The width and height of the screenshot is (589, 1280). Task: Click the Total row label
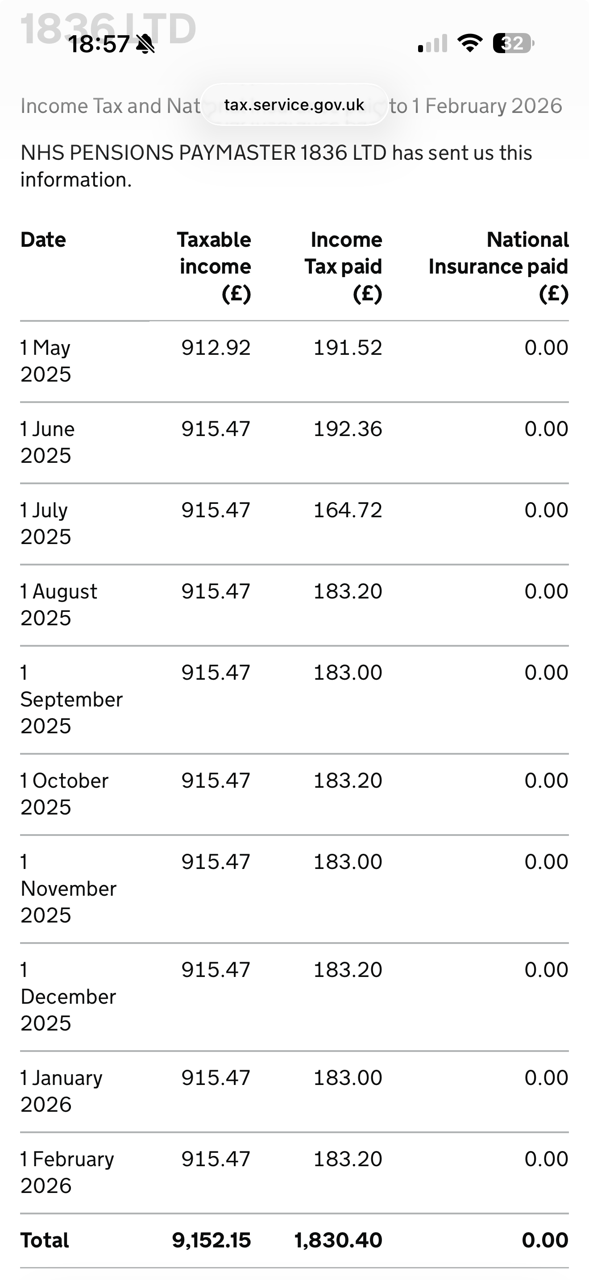[x=45, y=1240]
